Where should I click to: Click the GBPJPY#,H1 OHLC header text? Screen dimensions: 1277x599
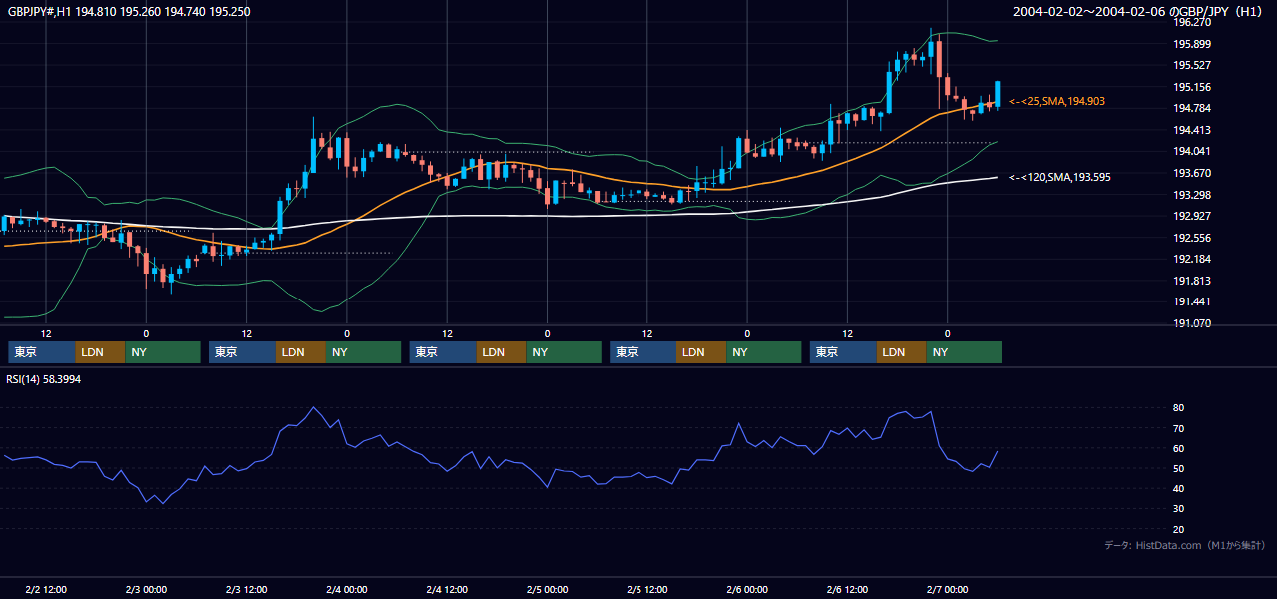129,12
